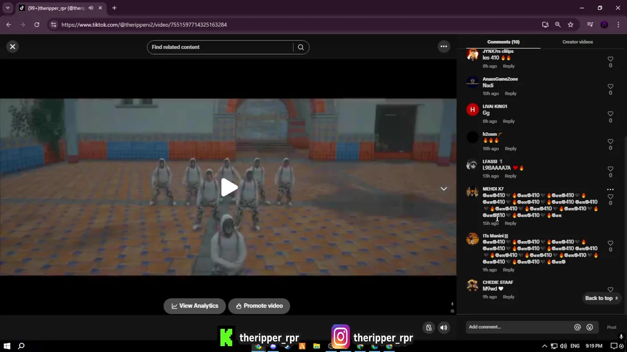This screenshot has width=627, height=352.
Task: Close the theripper_rpr browser tab
Action: point(100,8)
